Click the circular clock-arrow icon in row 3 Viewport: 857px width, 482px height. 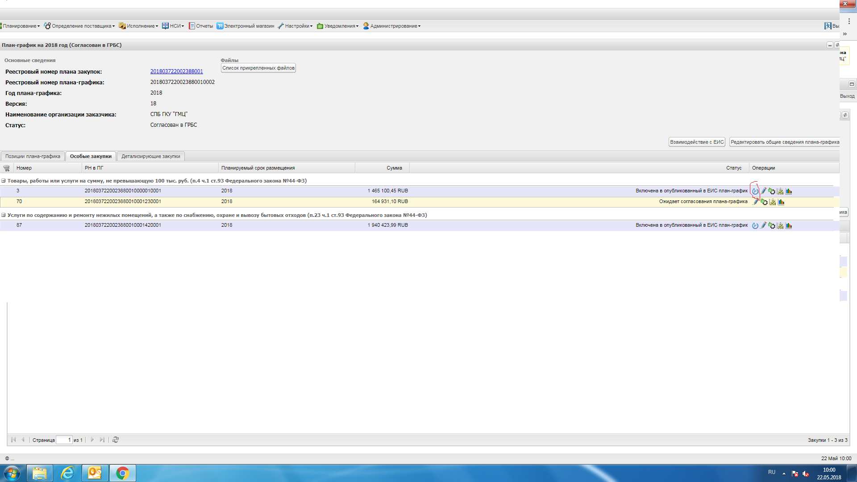[x=755, y=191]
